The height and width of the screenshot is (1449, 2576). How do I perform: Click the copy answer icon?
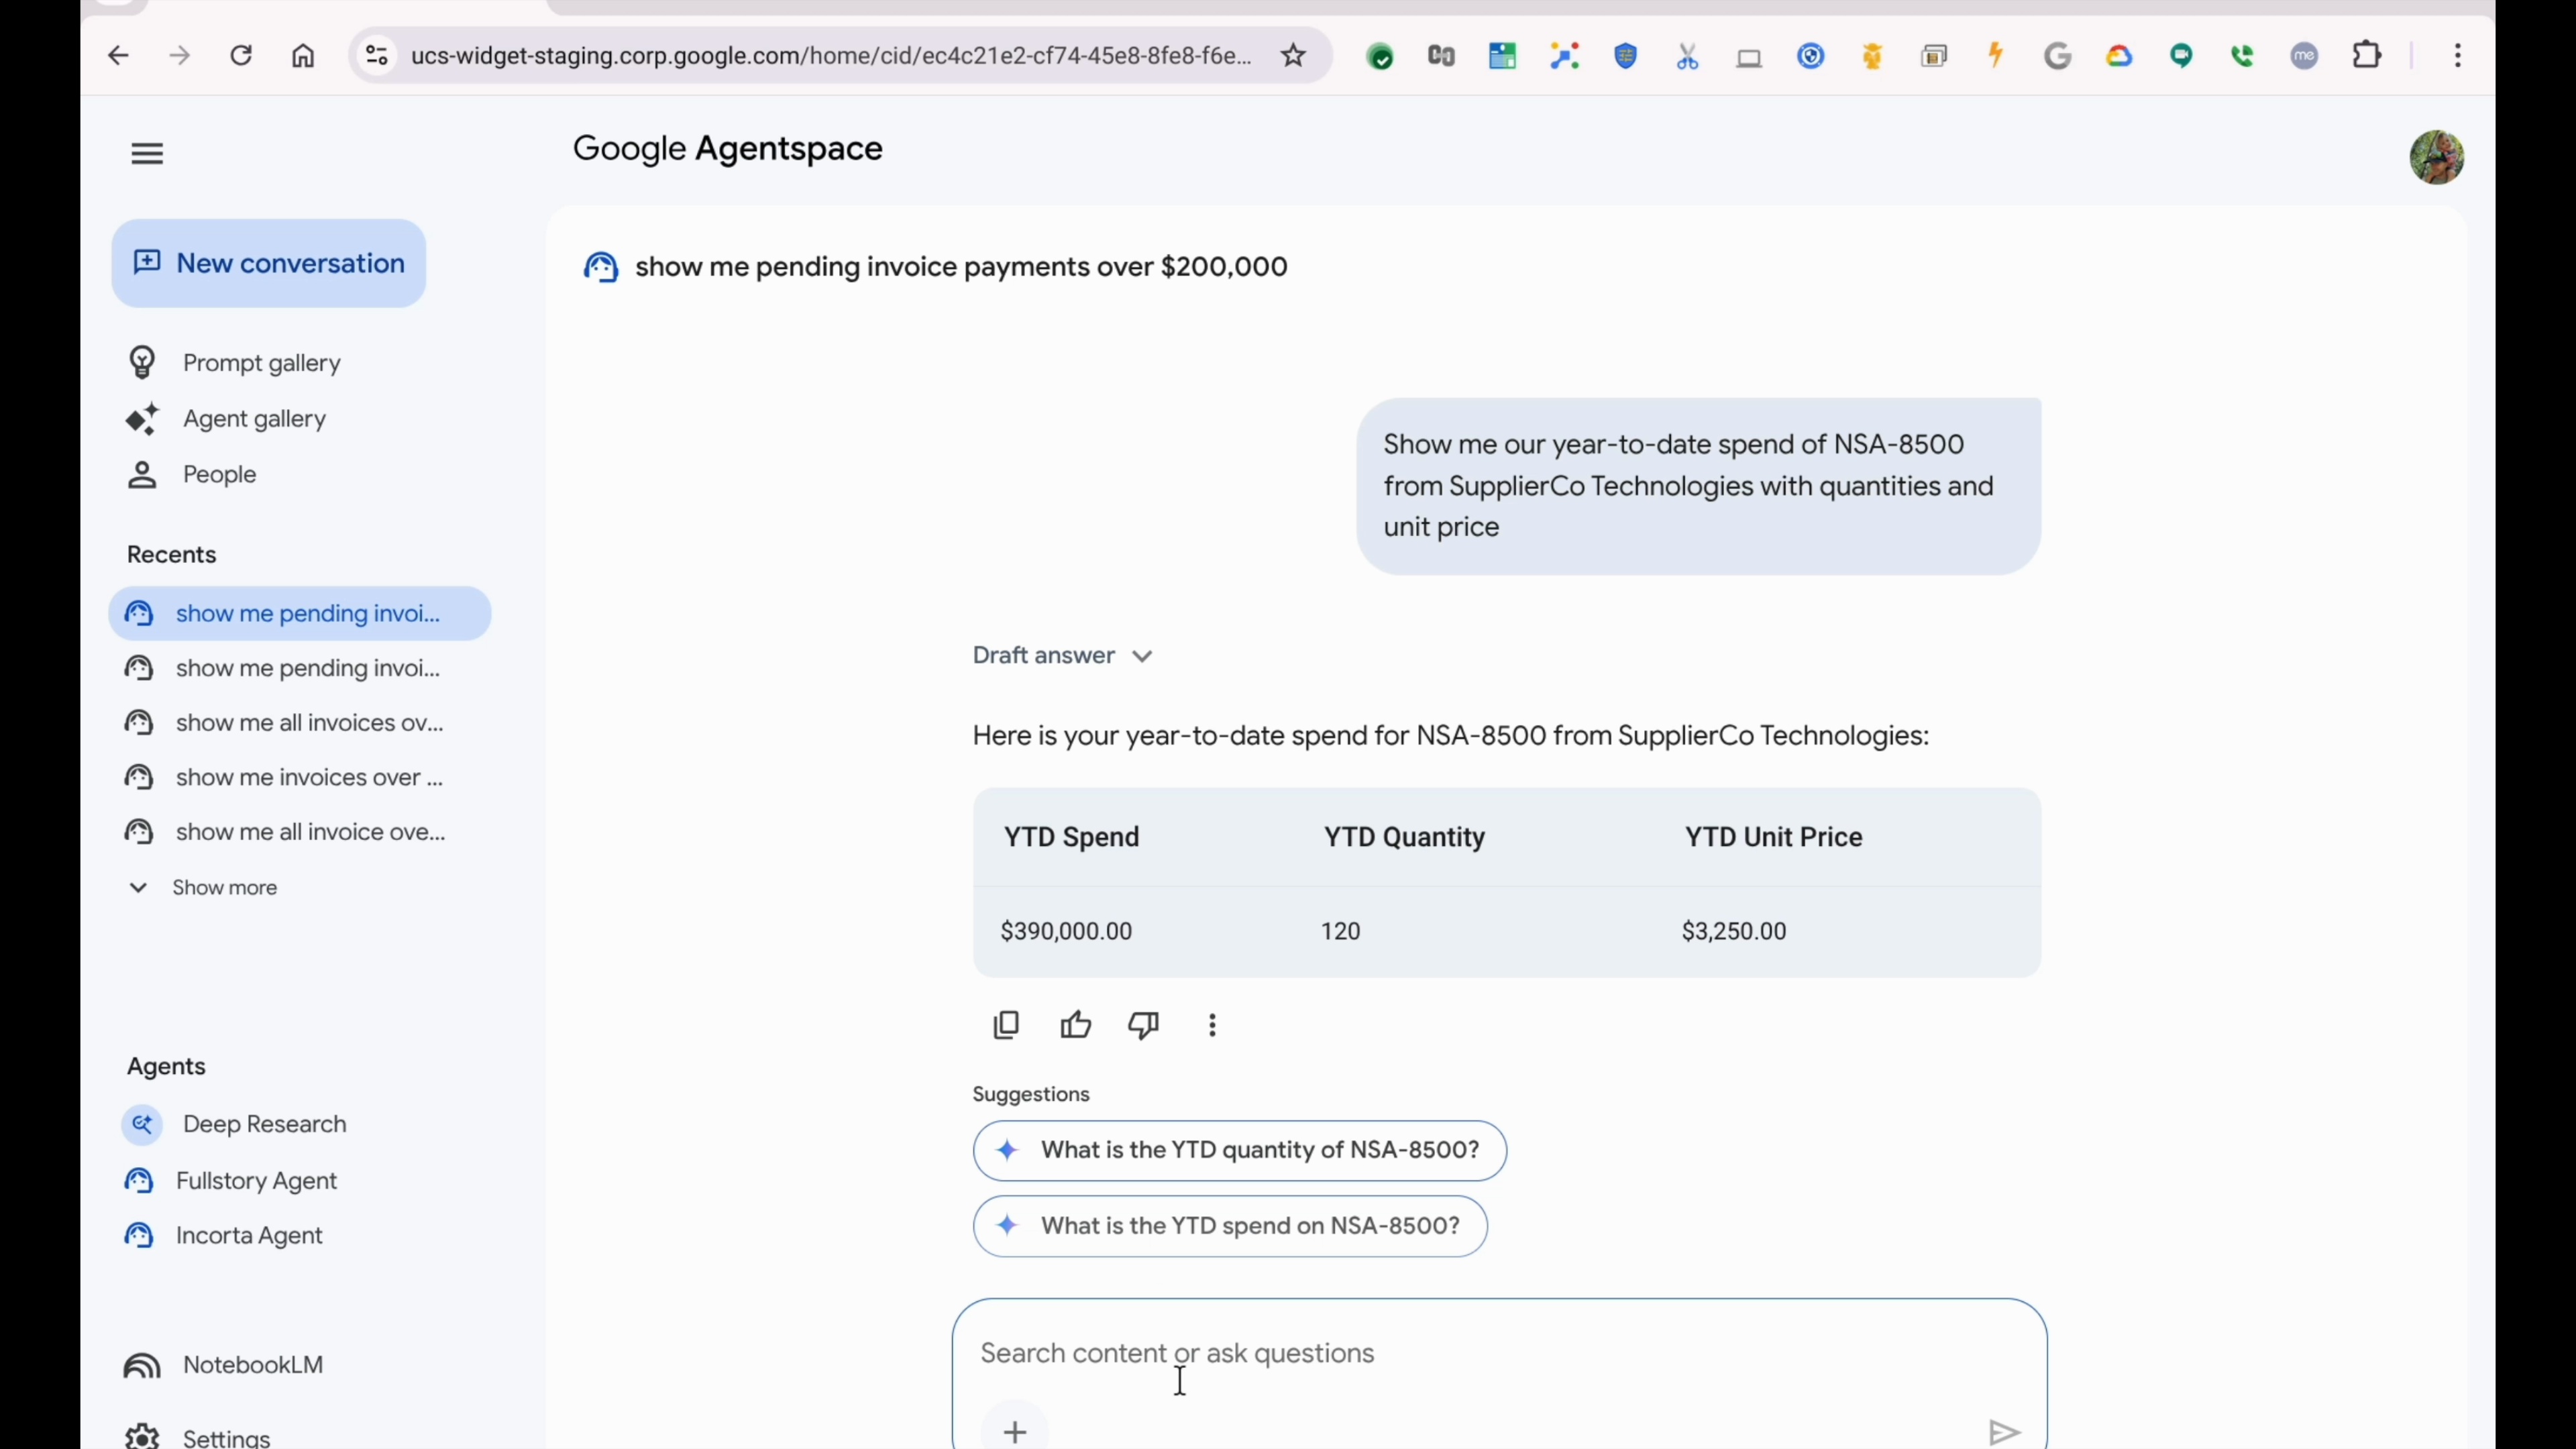pyautogui.click(x=1006, y=1025)
